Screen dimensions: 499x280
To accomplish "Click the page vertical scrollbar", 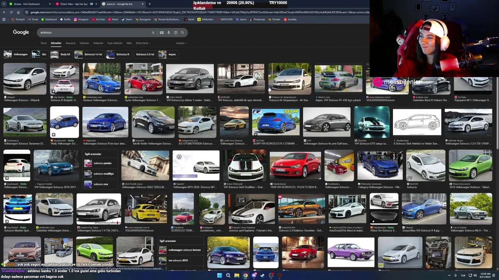I will pyautogui.click(x=497, y=113).
